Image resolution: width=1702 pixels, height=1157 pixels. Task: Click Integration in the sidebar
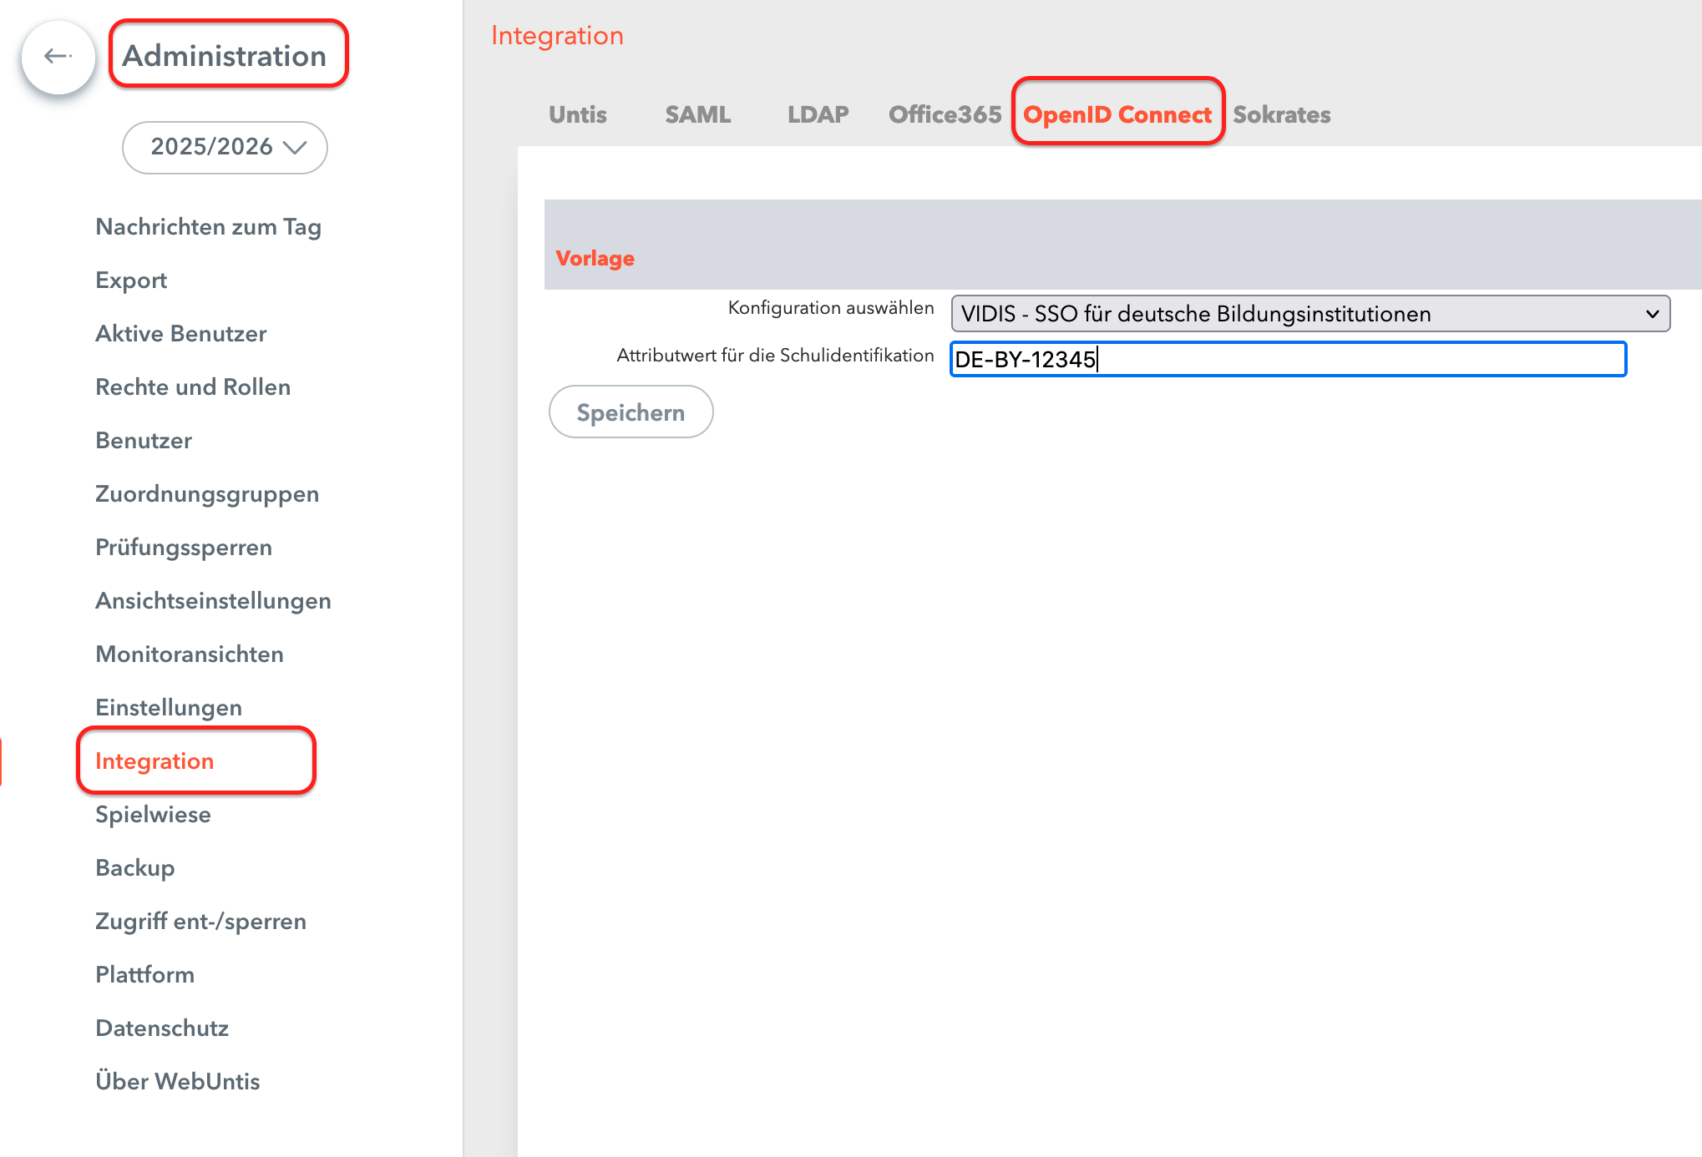tap(154, 761)
